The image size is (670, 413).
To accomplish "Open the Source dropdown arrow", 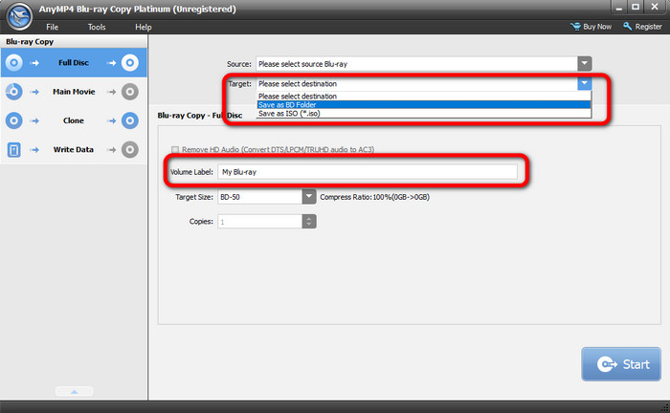I will click(585, 64).
